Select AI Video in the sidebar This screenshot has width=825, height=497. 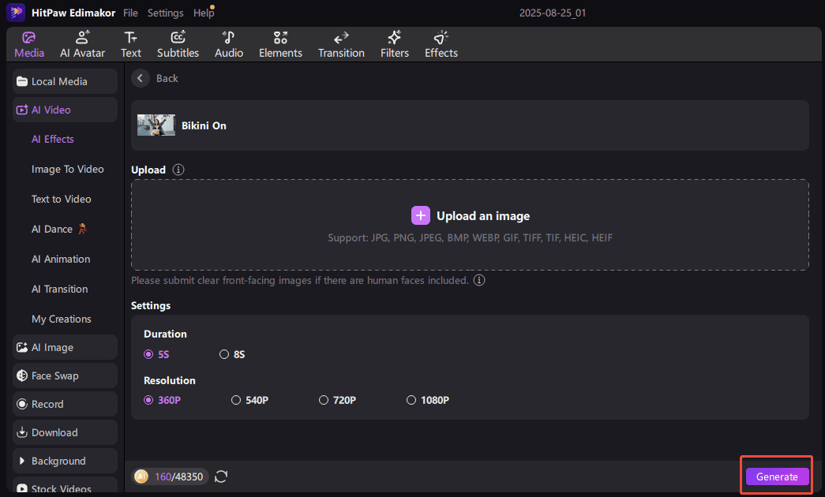pos(65,110)
